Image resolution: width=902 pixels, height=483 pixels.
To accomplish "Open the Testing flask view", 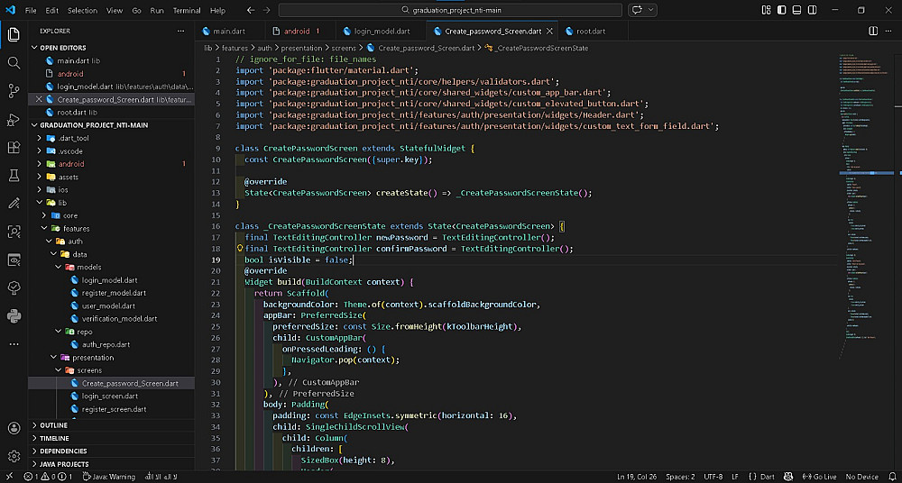I will coord(14,175).
